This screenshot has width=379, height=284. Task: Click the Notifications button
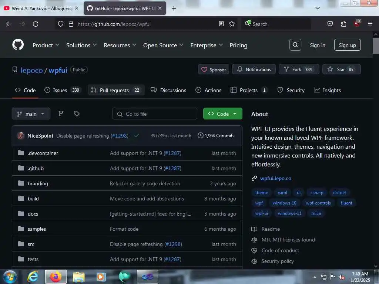point(254,69)
